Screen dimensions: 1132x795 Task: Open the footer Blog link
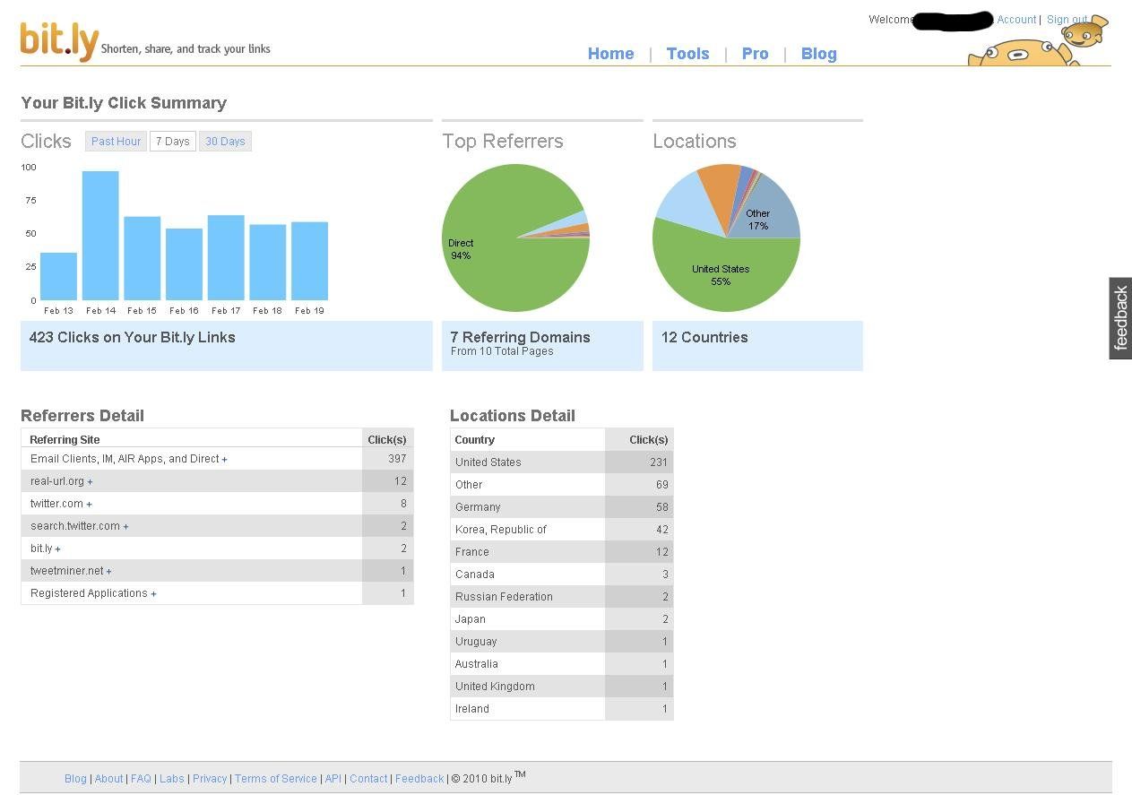[x=75, y=779]
